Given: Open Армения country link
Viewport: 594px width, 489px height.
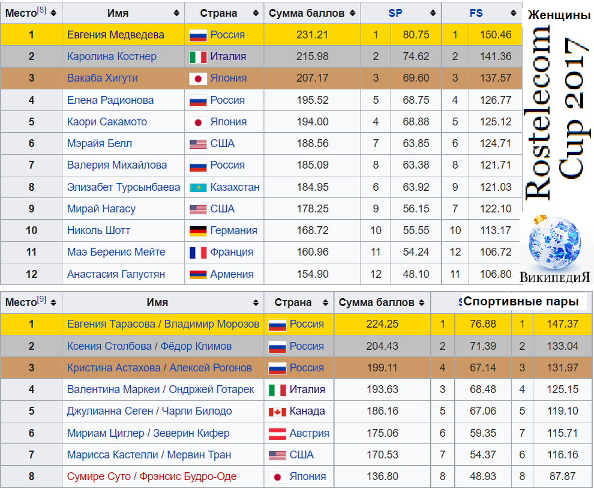Looking at the screenshot, I should click(x=232, y=274).
